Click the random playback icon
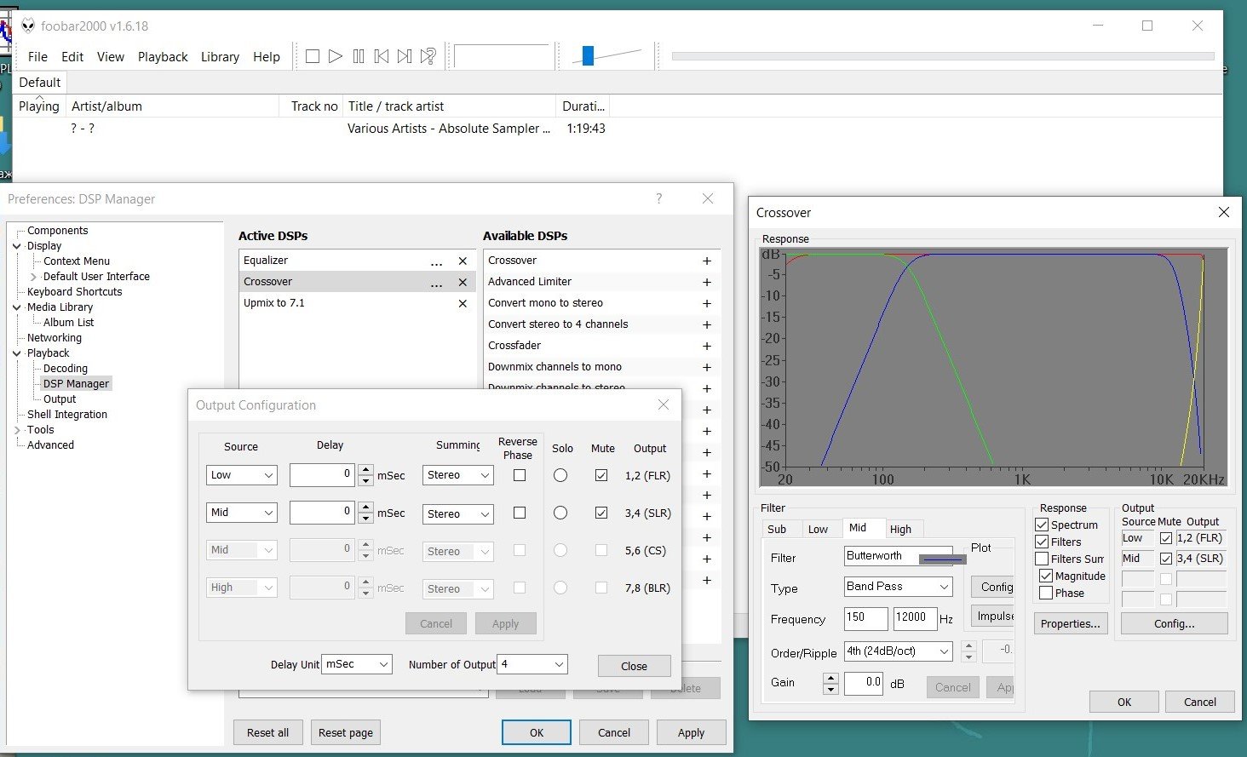Screen dimensions: 1247x757 pyautogui.click(x=428, y=56)
